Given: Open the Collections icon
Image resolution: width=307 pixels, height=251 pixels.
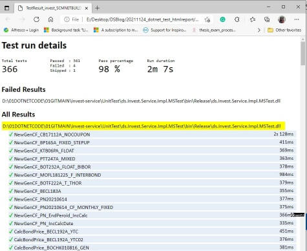Looking at the screenshot, I should coord(267,19).
